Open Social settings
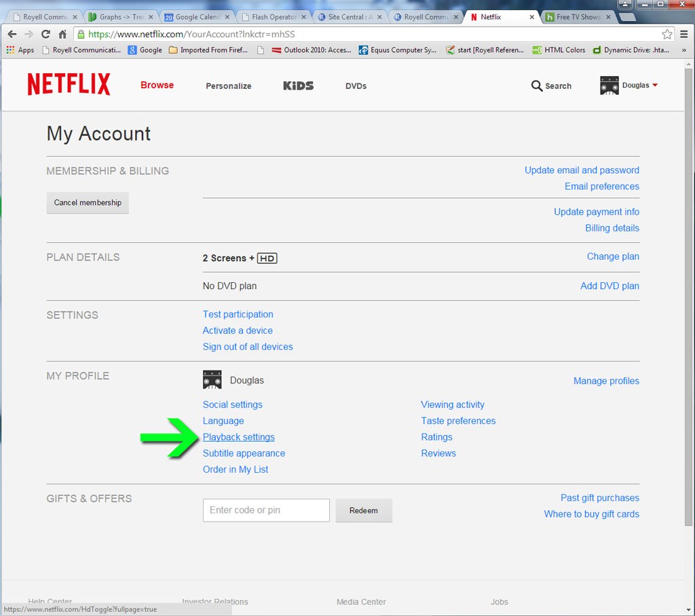 232,404
